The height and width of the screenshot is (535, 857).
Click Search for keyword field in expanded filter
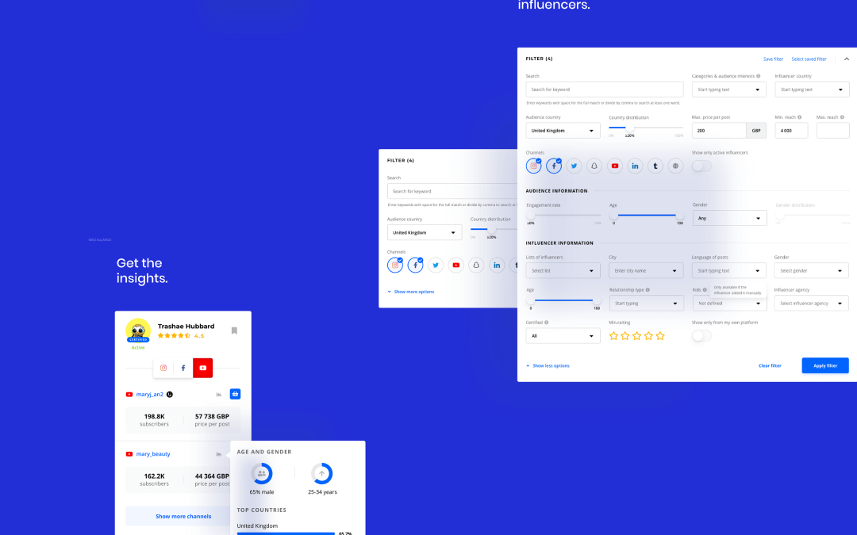(x=605, y=90)
